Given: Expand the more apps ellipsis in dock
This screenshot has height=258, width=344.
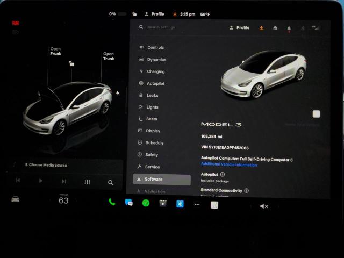Looking at the screenshot, I should pyautogui.click(x=197, y=204).
